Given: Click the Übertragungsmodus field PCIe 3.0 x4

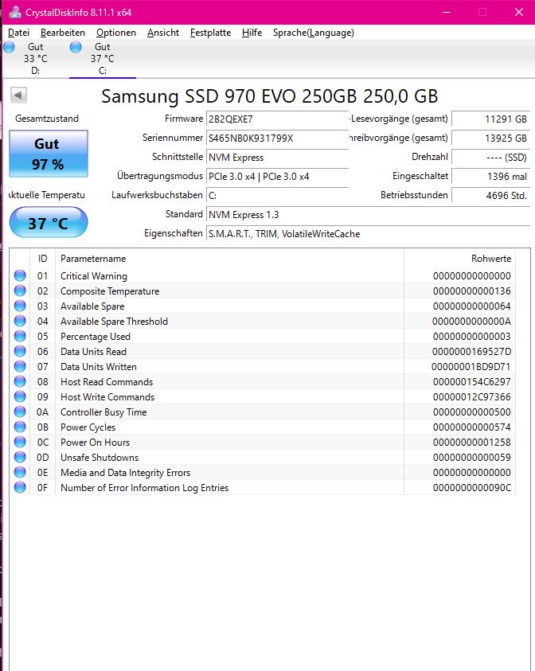Looking at the screenshot, I should (277, 177).
